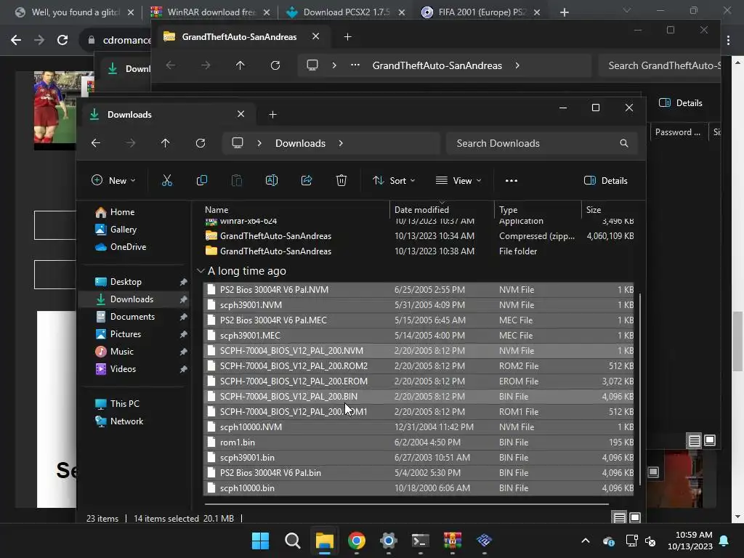Select GrandTheftAuto-SanAndreas compressed zip file

[418, 236]
